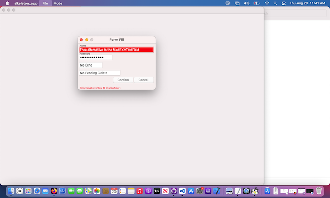Click the red error message text
The image size is (330, 198).
coord(100,88)
